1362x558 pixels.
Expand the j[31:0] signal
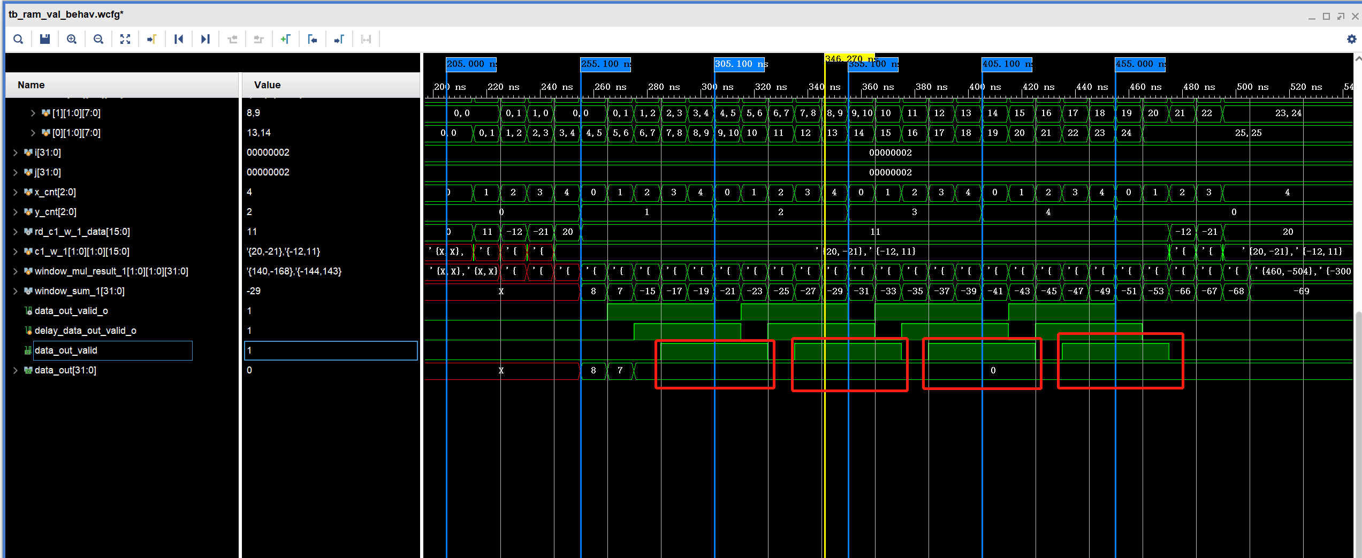tap(16, 172)
